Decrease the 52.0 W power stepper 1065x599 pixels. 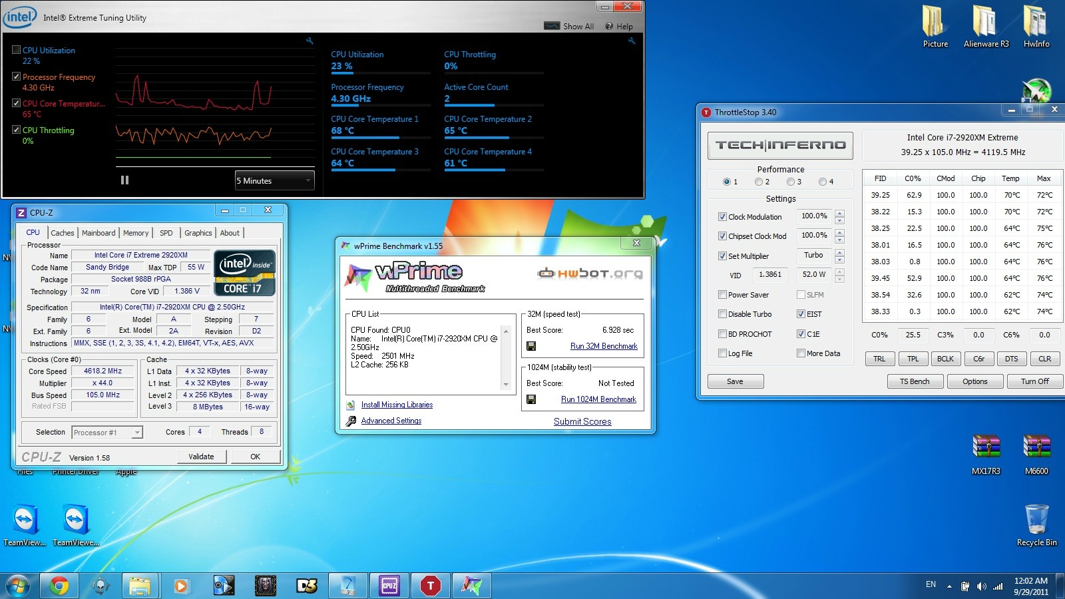(x=839, y=279)
